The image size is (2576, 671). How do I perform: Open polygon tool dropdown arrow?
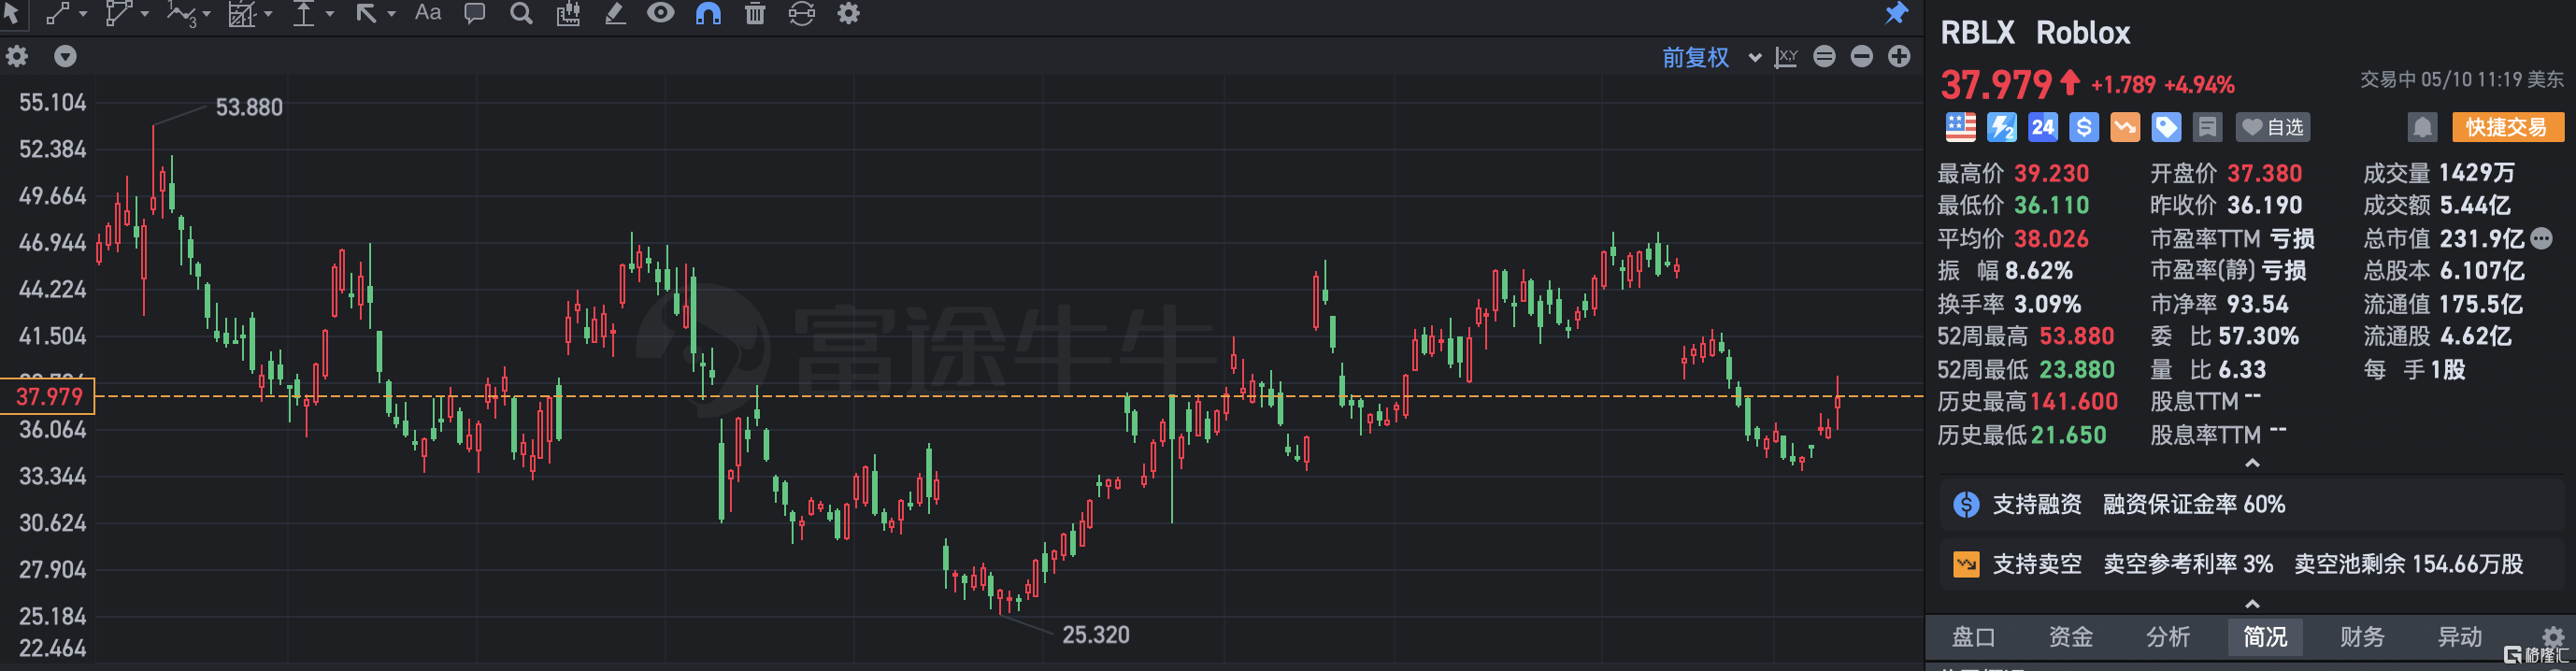click(145, 14)
